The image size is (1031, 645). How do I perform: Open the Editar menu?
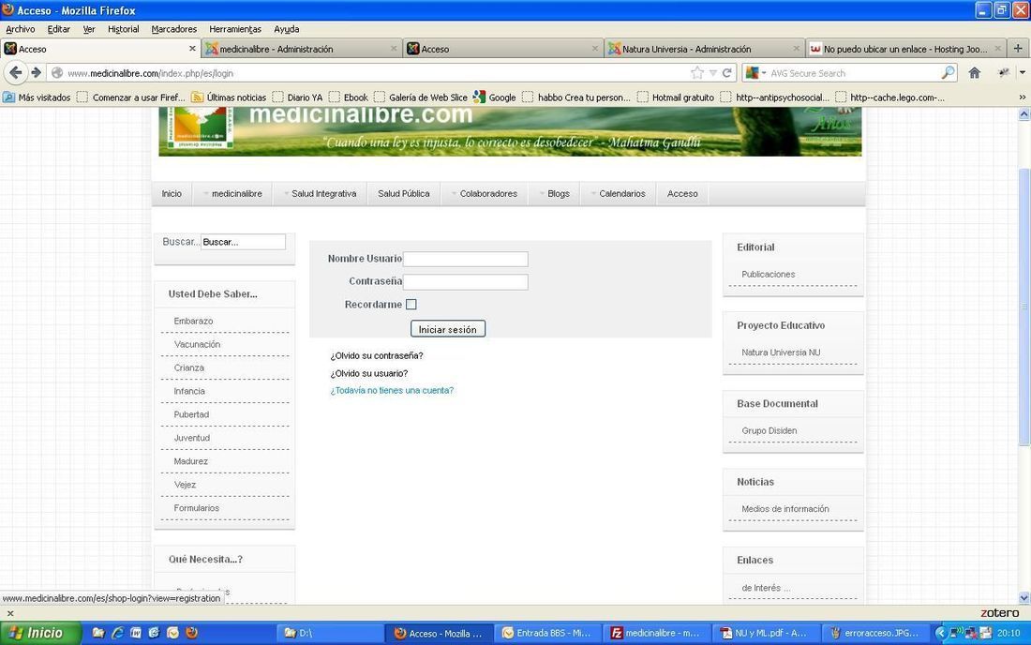point(58,29)
